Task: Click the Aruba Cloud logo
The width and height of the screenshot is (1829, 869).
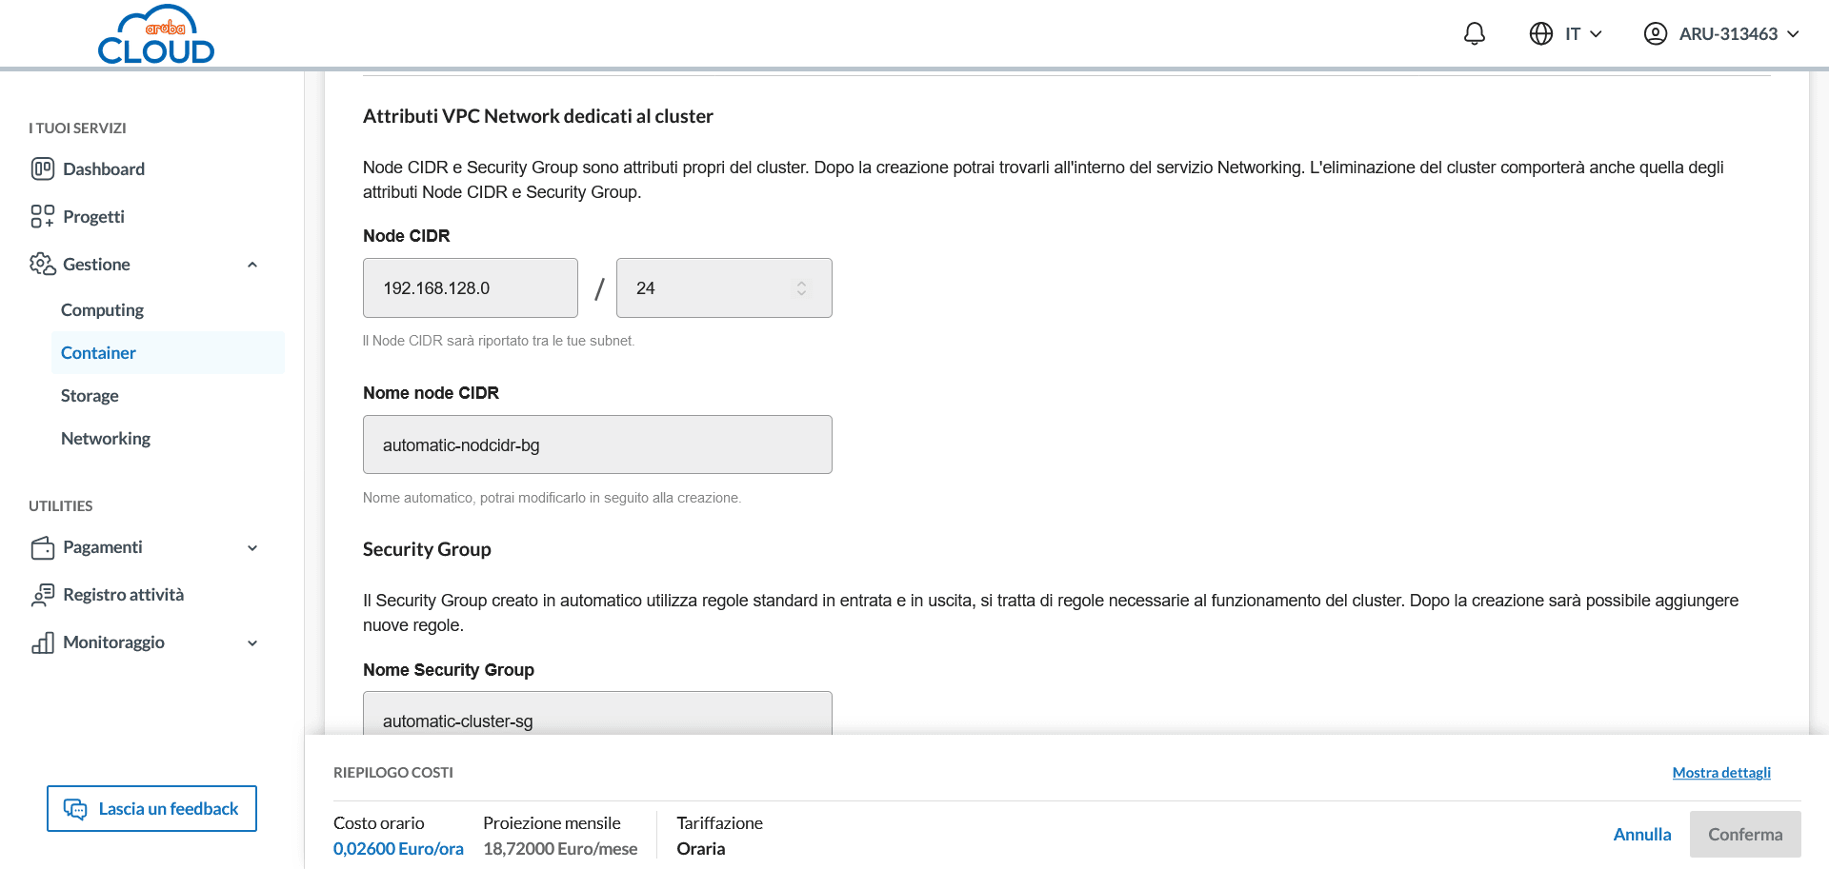Action: 156,36
